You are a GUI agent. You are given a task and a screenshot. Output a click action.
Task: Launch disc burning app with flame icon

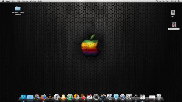coord(76,97)
